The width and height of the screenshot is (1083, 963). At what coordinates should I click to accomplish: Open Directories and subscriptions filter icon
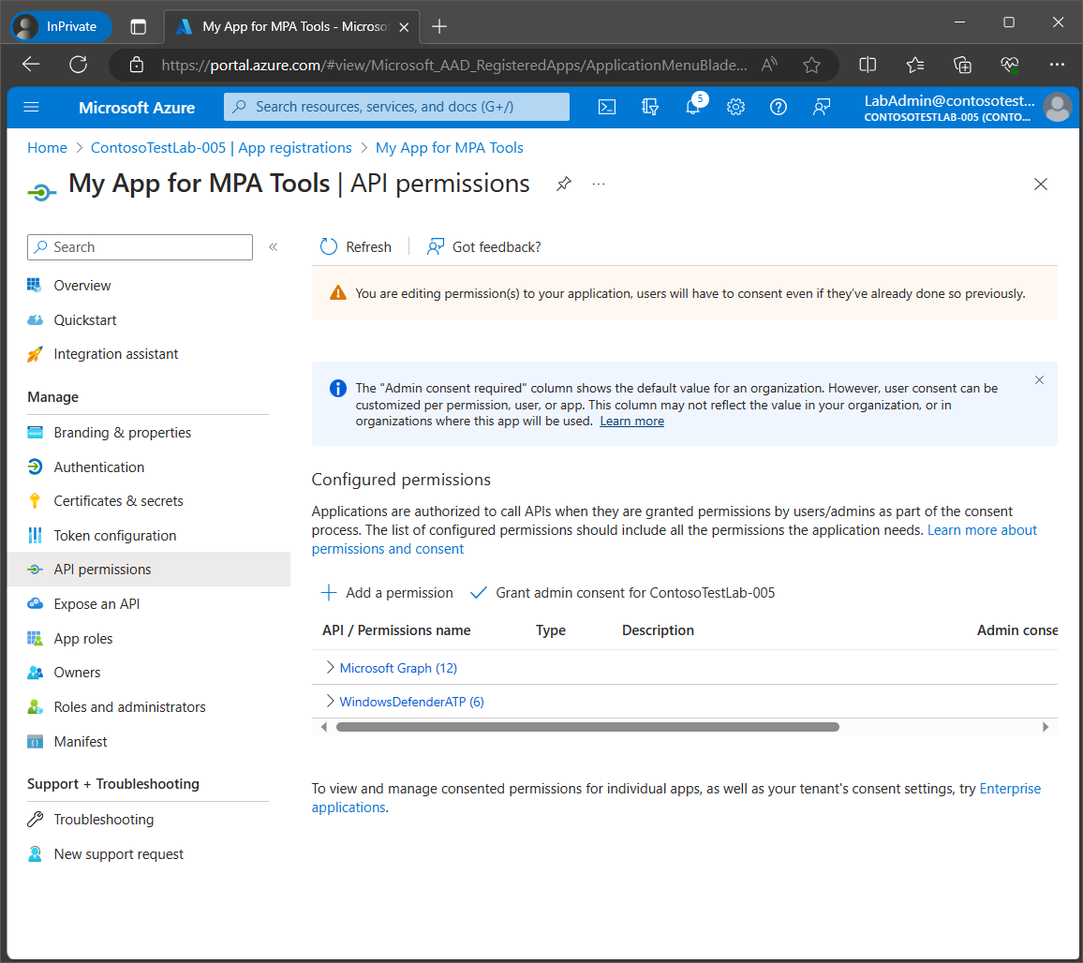point(649,107)
